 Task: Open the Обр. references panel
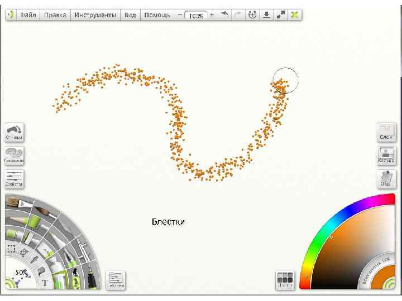(x=386, y=179)
